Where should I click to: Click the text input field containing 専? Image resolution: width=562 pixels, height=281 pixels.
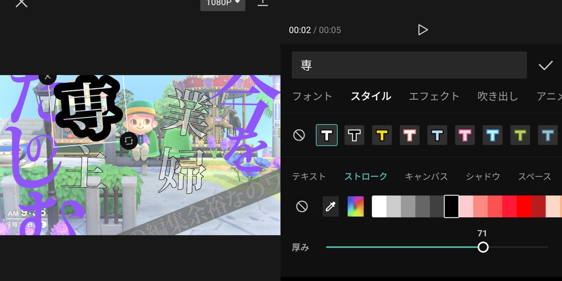pos(409,65)
